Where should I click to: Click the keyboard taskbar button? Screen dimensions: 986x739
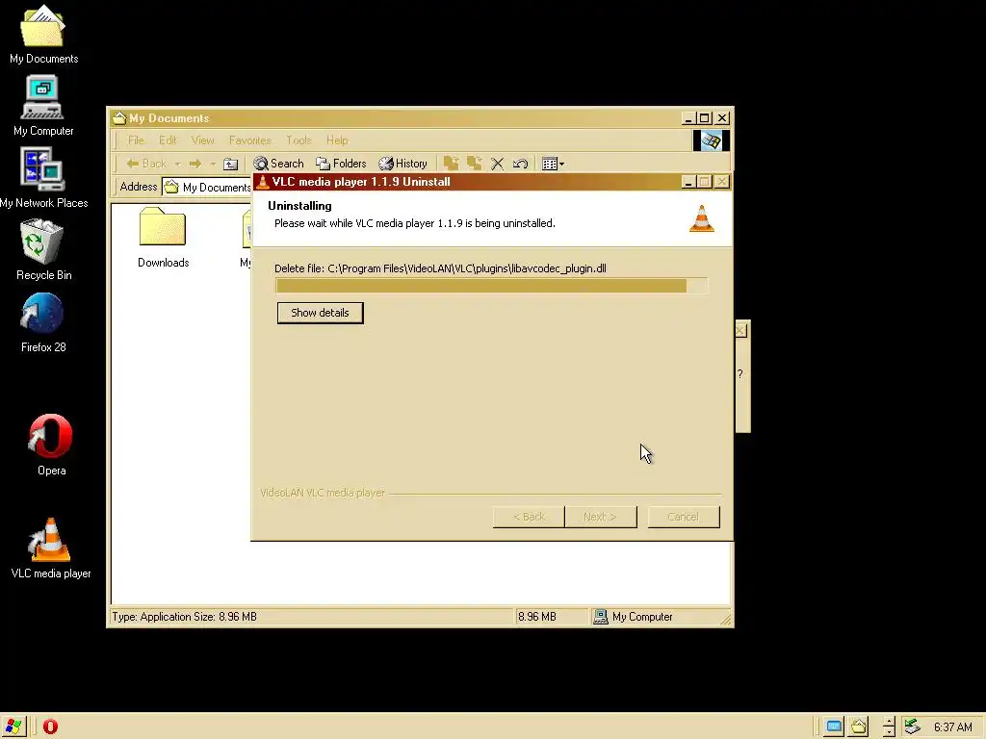tap(834, 727)
